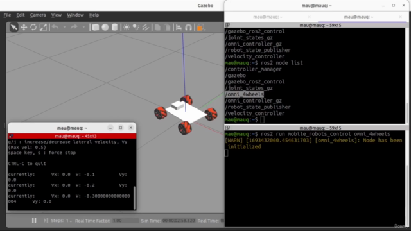Click the bottom pane title bar mau@mauq 59x15
This screenshot has height=231, width=411.
(x=320, y=128)
